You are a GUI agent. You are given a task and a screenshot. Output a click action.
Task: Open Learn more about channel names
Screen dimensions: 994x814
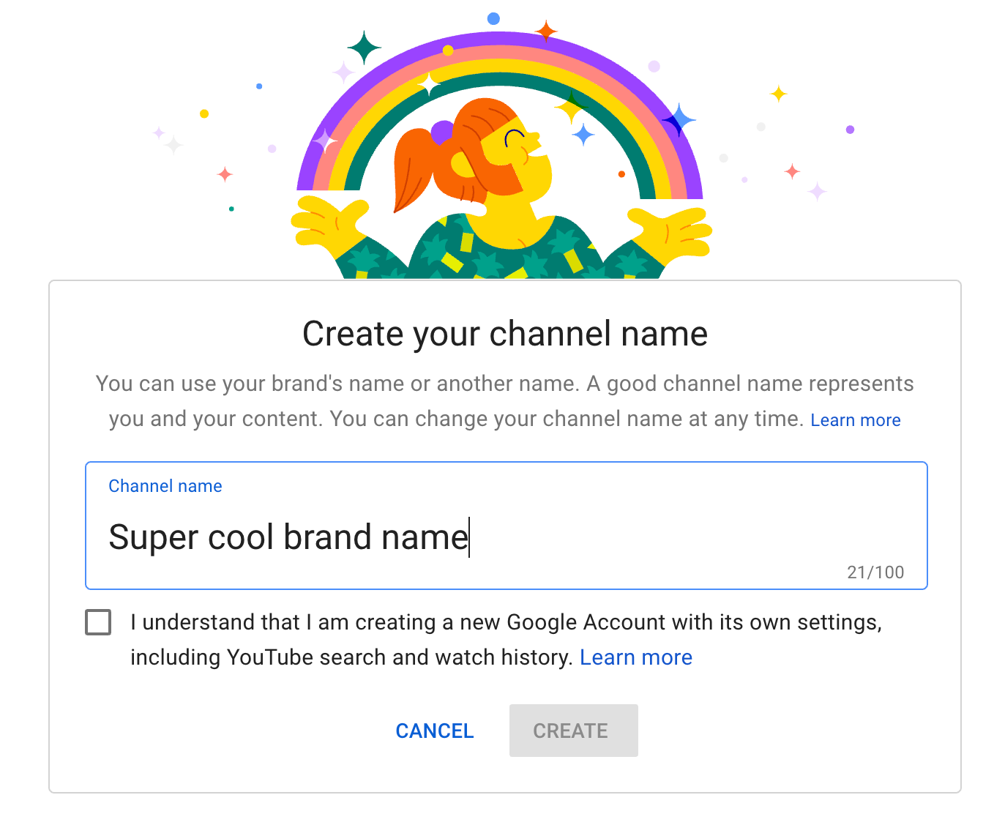tap(855, 419)
